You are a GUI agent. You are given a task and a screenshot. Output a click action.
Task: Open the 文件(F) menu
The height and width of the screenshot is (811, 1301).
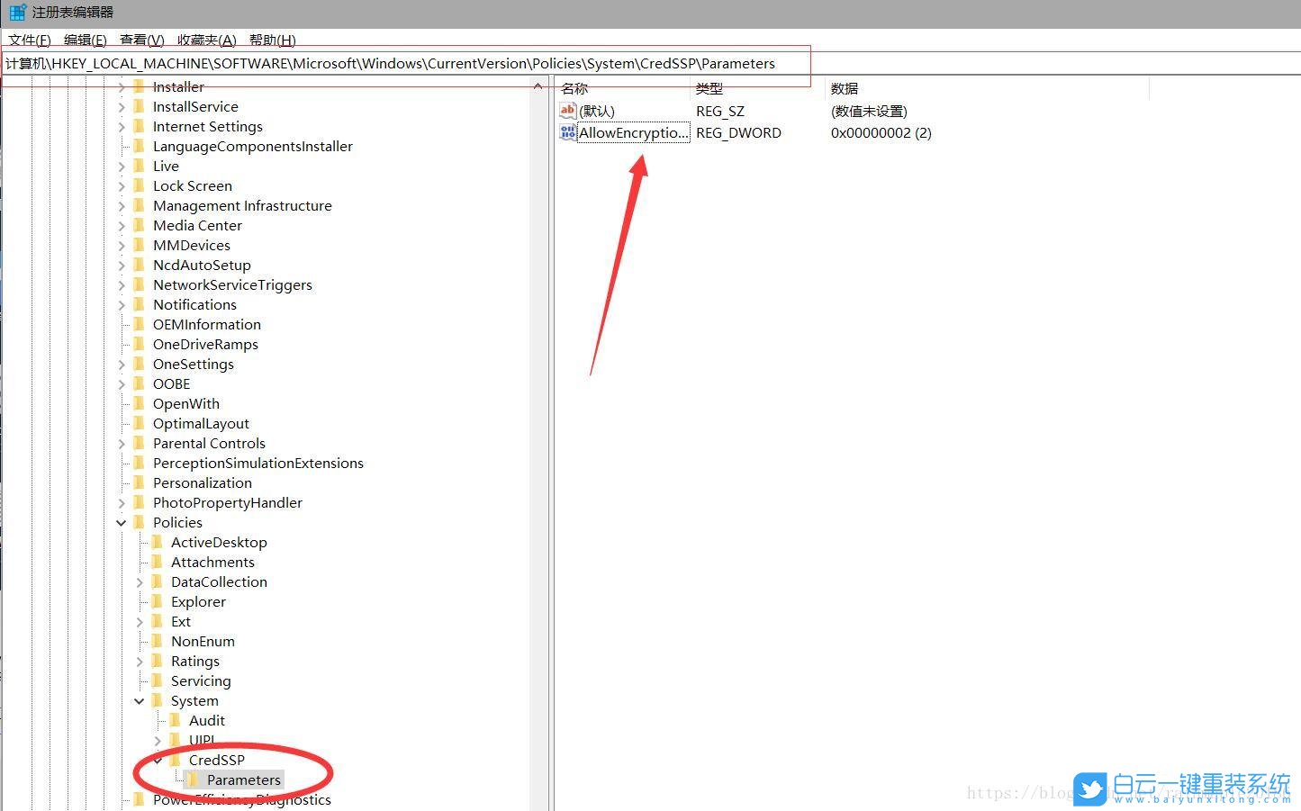pyautogui.click(x=30, y=40)
